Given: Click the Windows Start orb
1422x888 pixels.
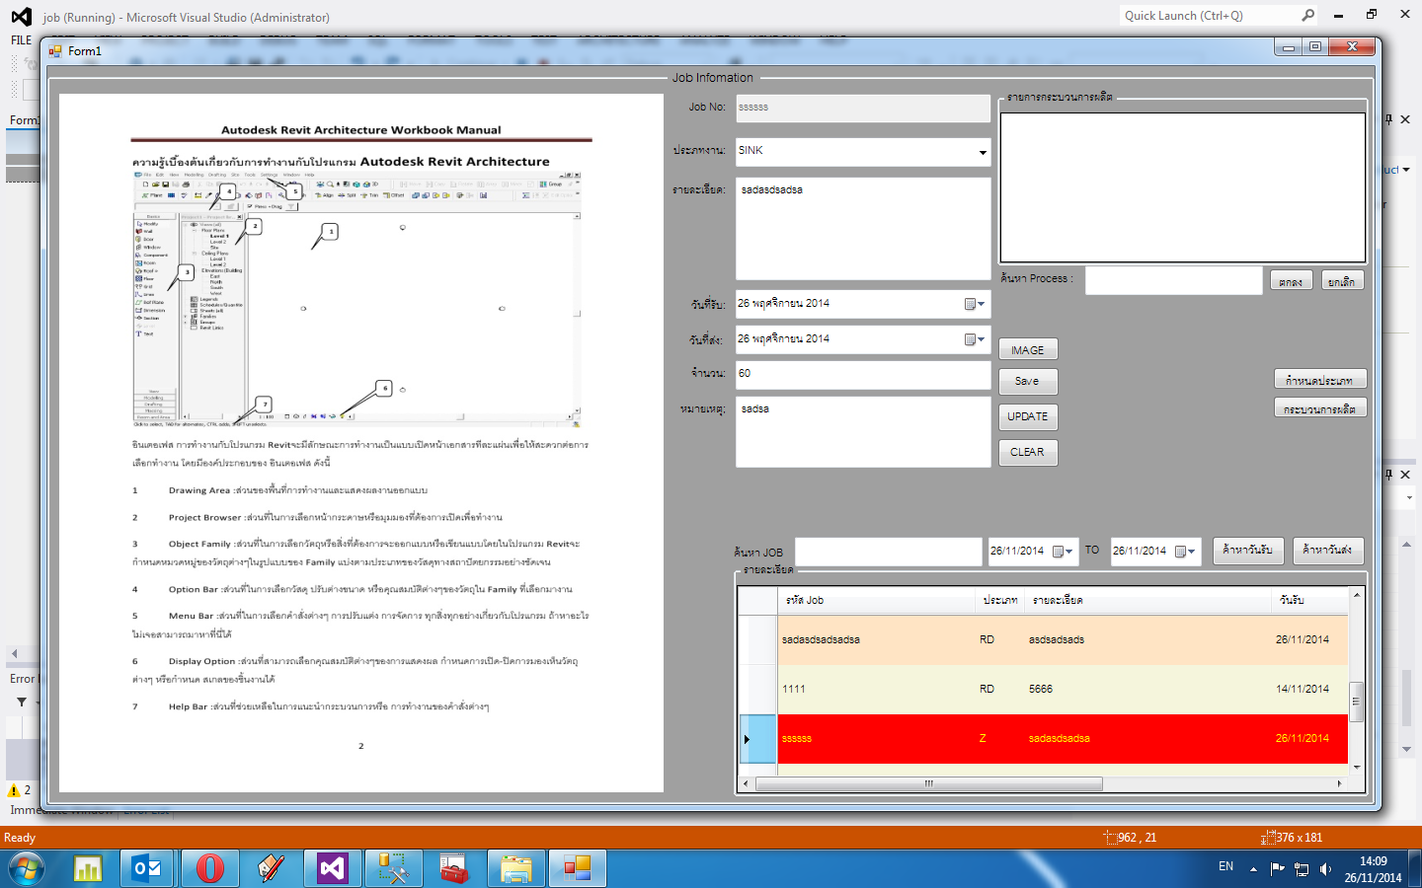Looking at the screenshot, I should [x=26, y=868].
